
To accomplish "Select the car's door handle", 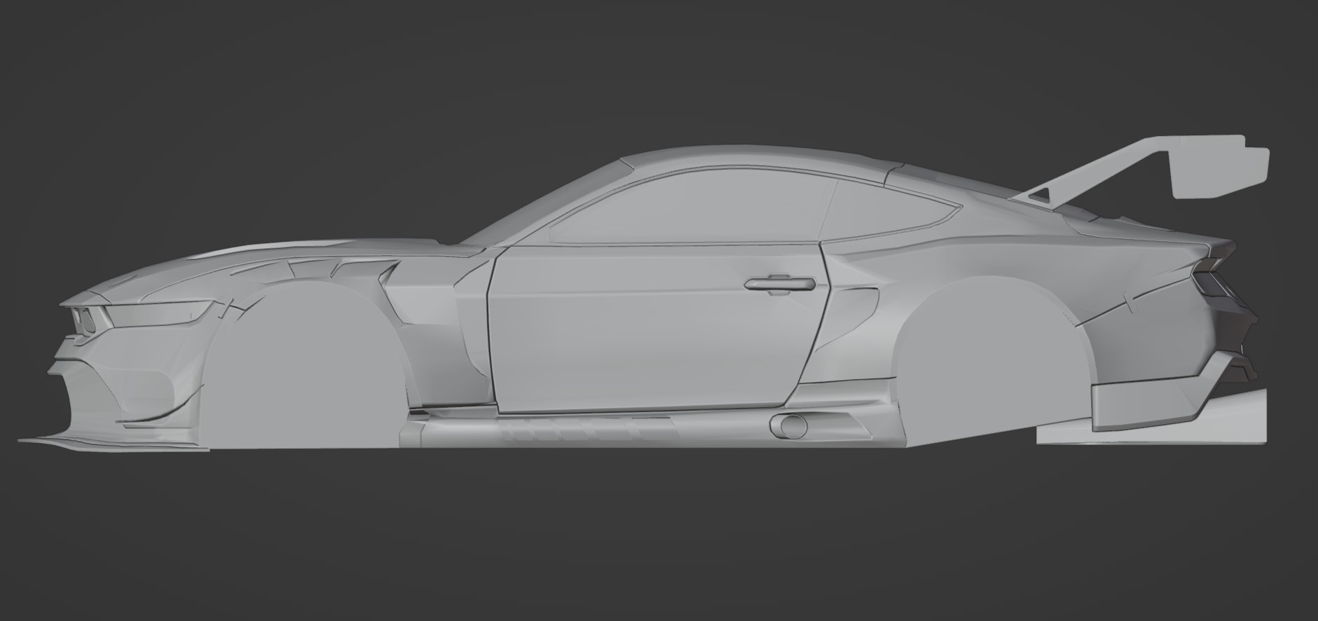I will (778, 285).
